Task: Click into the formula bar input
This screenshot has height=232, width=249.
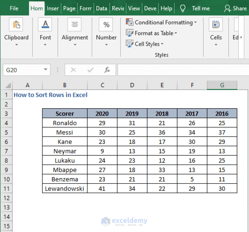Action: coord(183,70)
